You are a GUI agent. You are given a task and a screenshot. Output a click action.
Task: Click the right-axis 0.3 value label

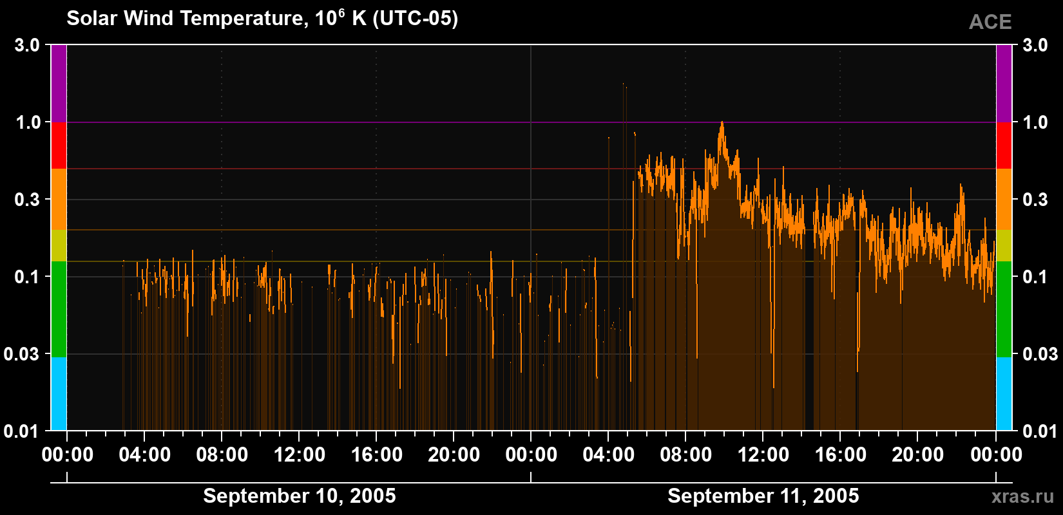point(1035,200)
